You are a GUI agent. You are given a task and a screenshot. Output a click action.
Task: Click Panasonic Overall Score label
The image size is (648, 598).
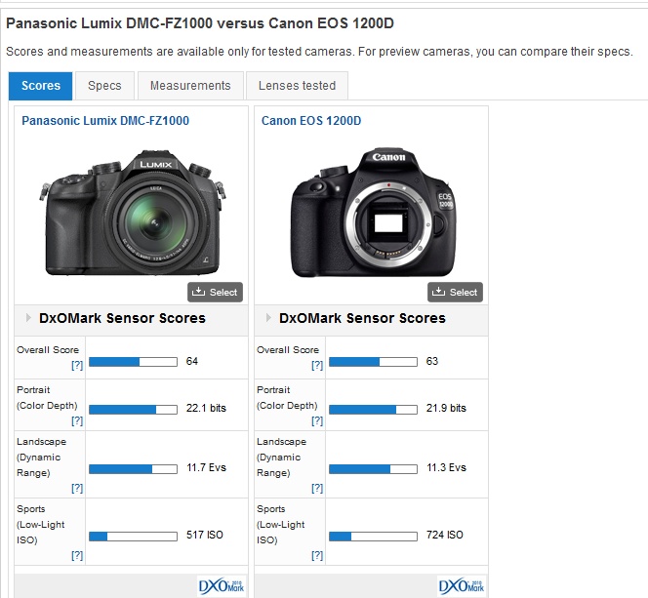click(x=48, y=350)
